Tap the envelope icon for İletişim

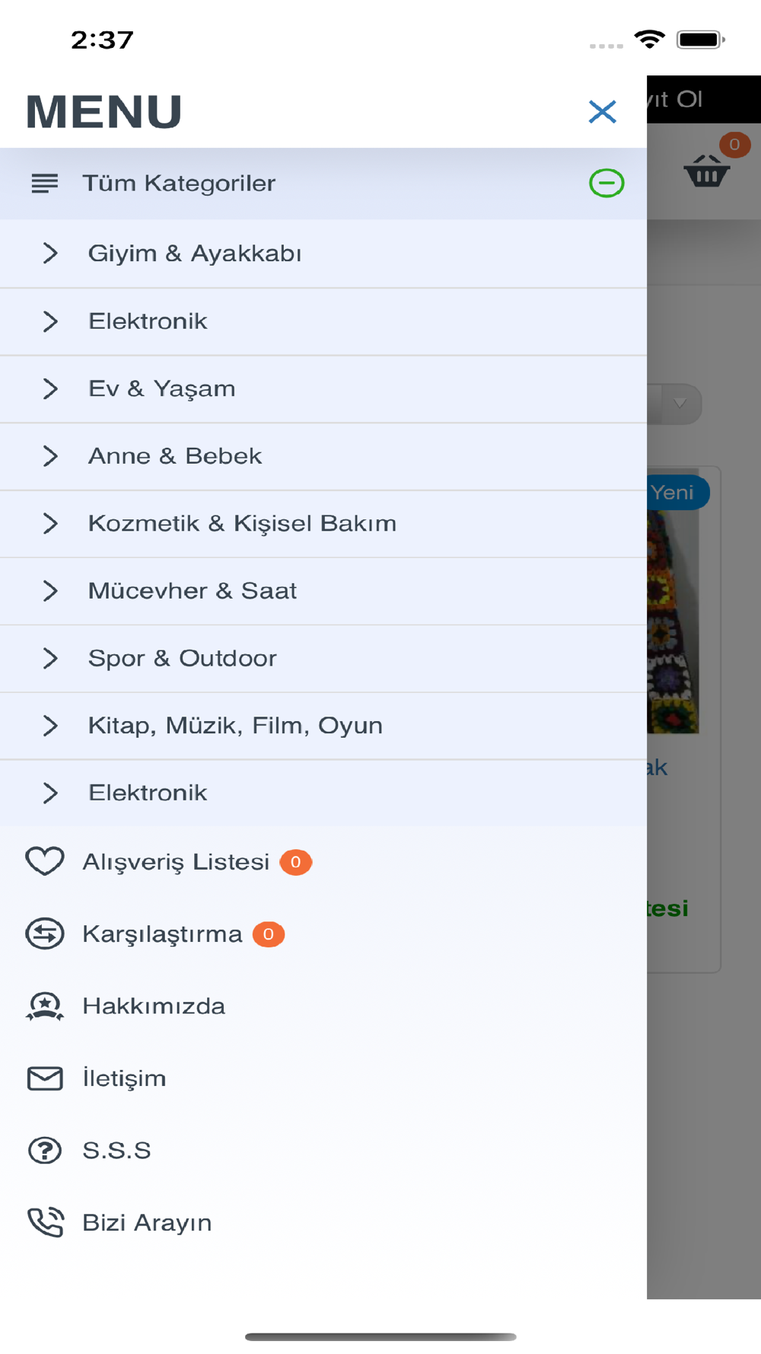coord(45,1078)
